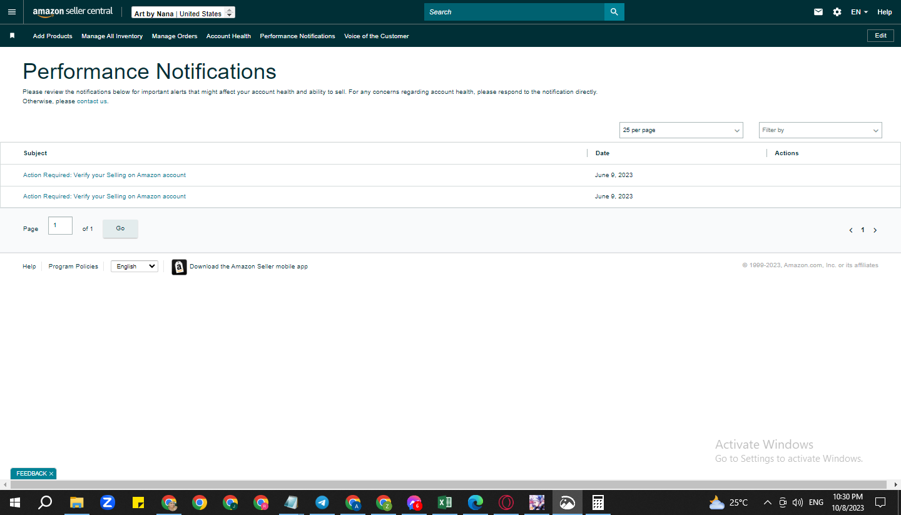This screenshot has height=515, width=901.
Task: Open the Zoom app from the taskbar
Action: click(x=108, y=502)
